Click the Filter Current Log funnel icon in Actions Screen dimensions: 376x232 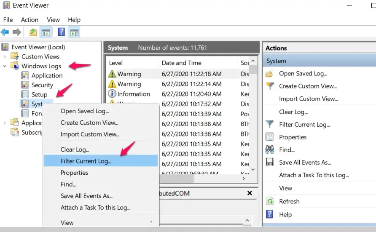click(270, 124)
